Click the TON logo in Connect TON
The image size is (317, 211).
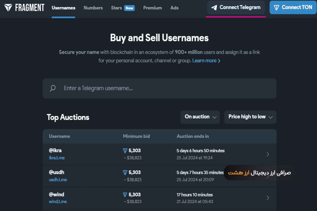coord(277,7)
